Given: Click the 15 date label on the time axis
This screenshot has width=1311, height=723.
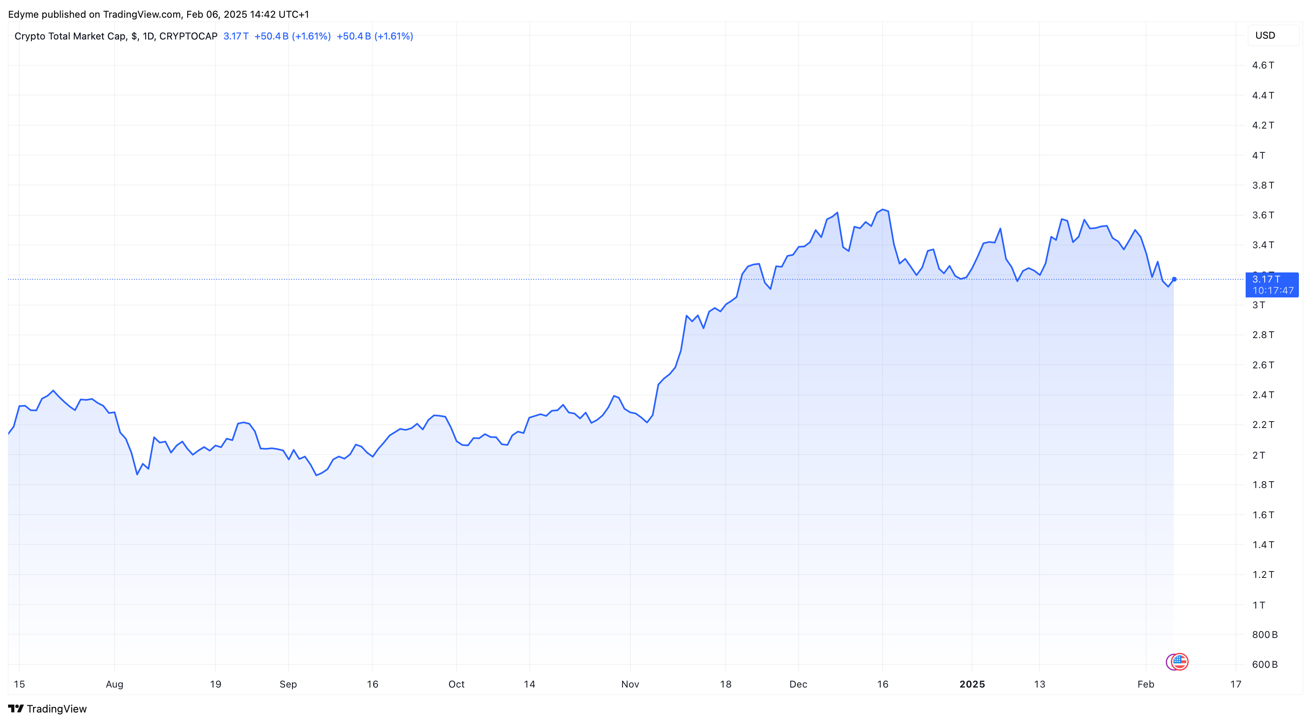Looking at the screenshot, I should (x=19, y=684).
